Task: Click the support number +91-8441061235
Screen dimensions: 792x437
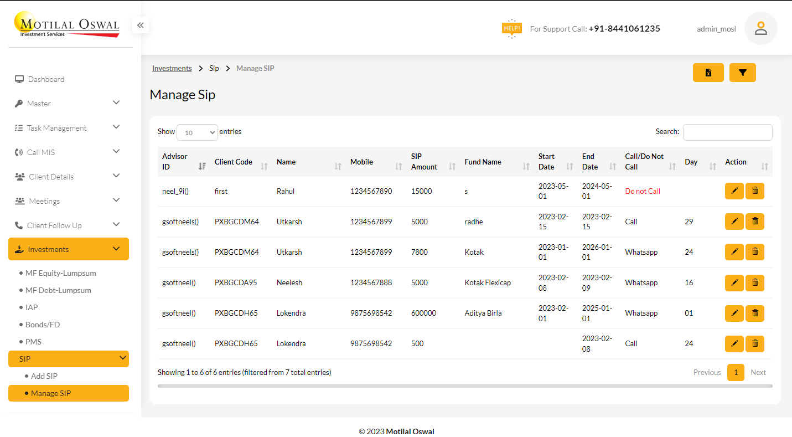Action: click(624, 28)
